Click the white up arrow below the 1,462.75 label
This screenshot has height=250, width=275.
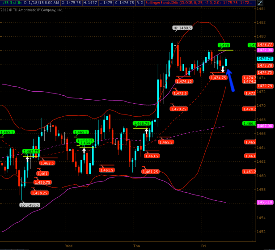click(27, 158)
